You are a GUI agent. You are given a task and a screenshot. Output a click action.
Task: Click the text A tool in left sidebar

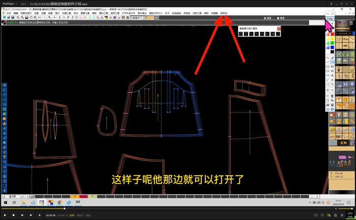pos(4,176)
